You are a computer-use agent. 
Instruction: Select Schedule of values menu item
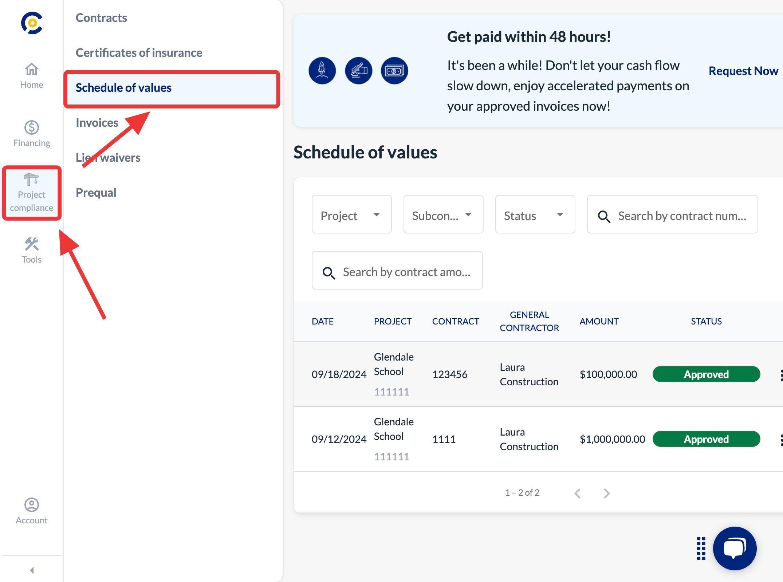[x=172, y=88]
